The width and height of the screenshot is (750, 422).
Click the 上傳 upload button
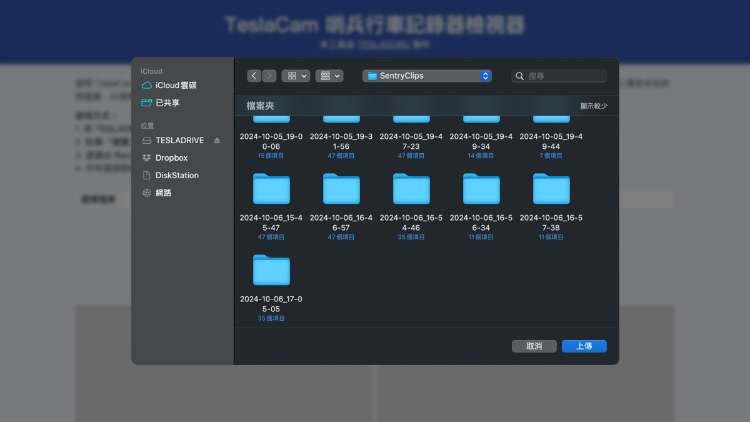coord(584,346)
